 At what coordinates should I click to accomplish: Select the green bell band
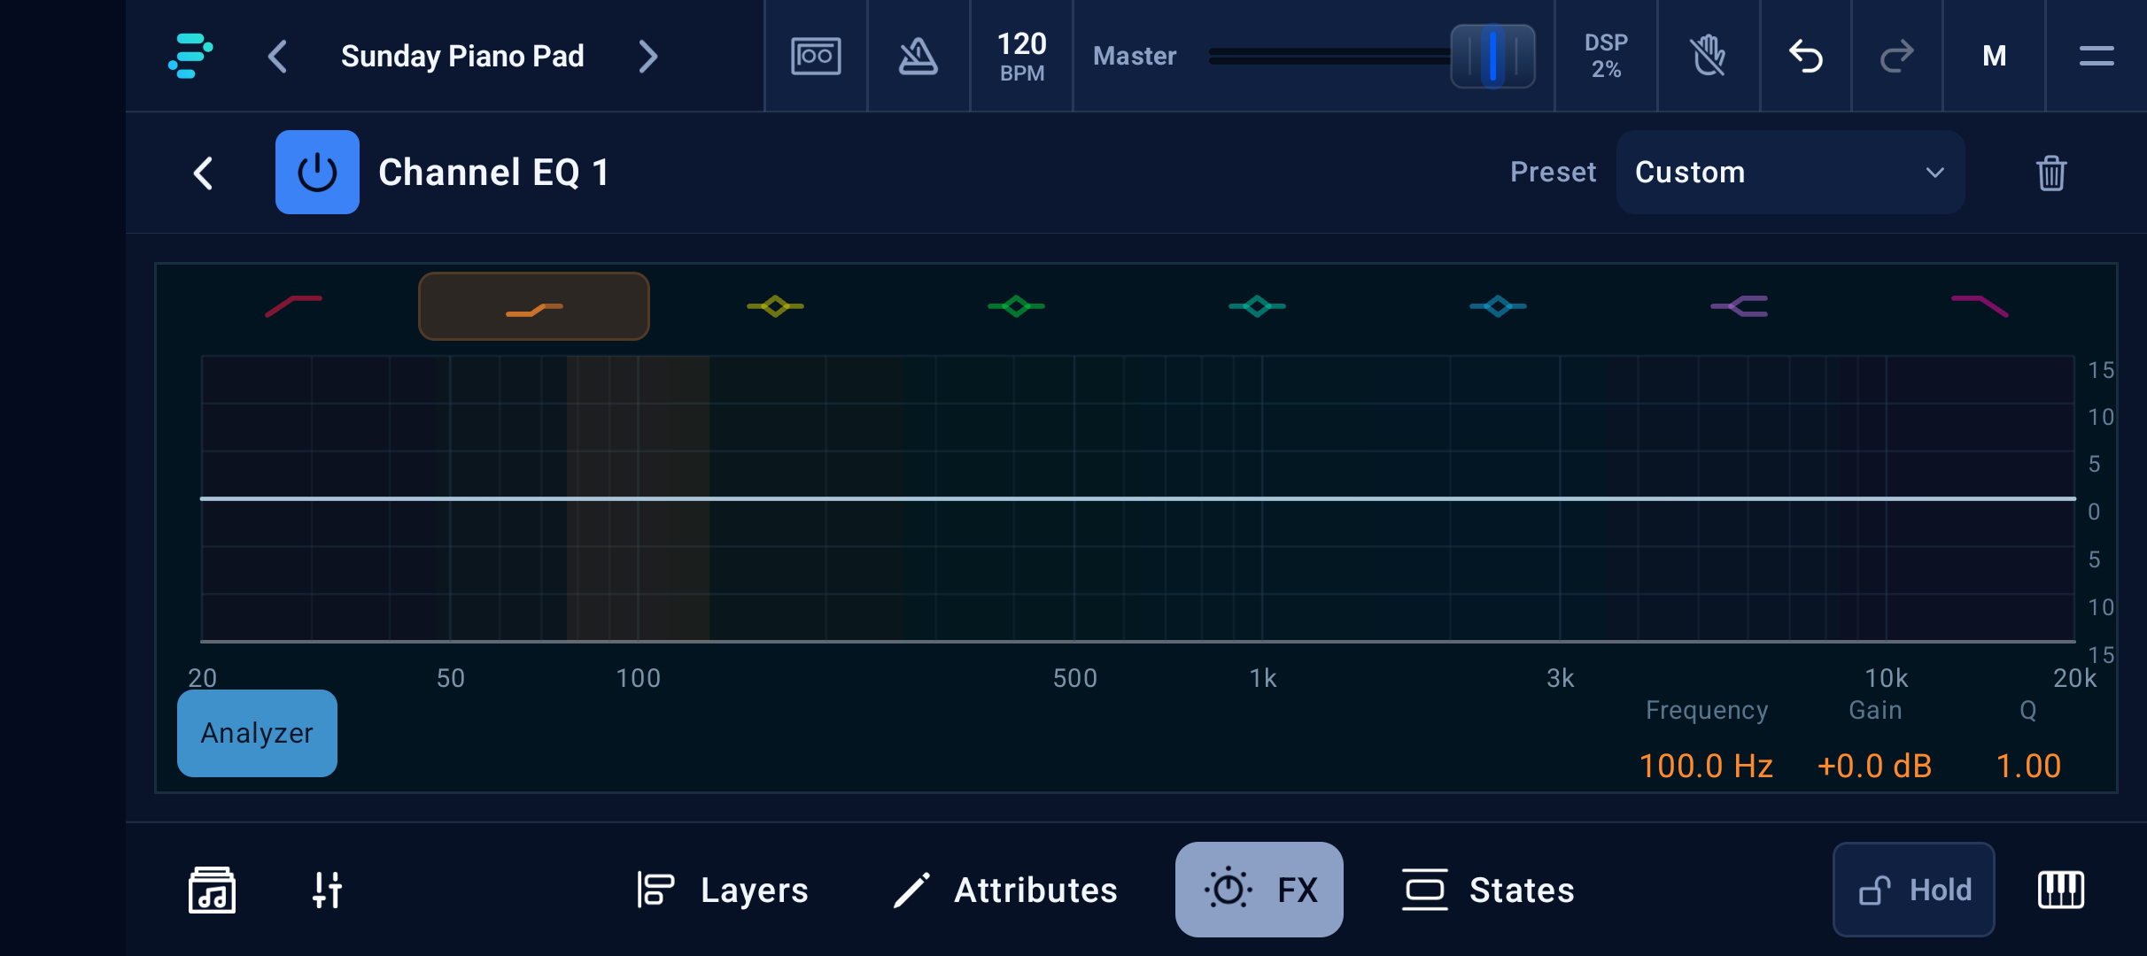point(1016,306)
